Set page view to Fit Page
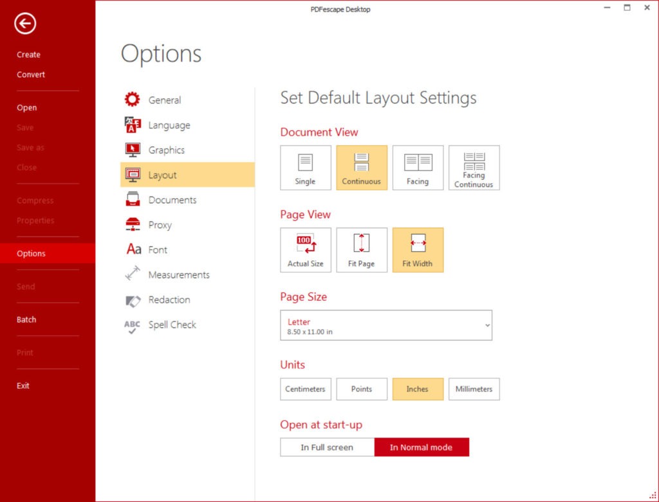This screenshot has width=659, height=502. (x=362, y=250)
